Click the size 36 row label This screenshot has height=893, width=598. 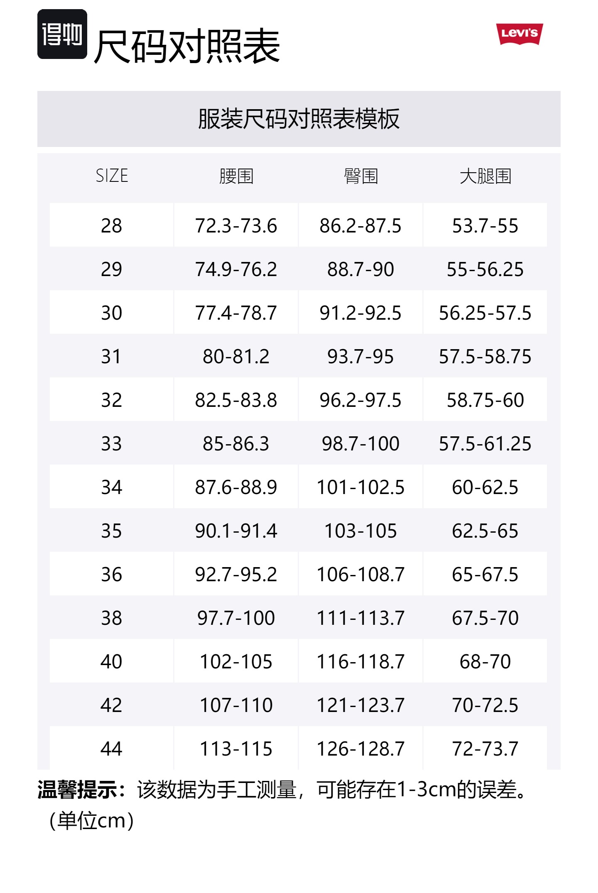pos(112,575)
